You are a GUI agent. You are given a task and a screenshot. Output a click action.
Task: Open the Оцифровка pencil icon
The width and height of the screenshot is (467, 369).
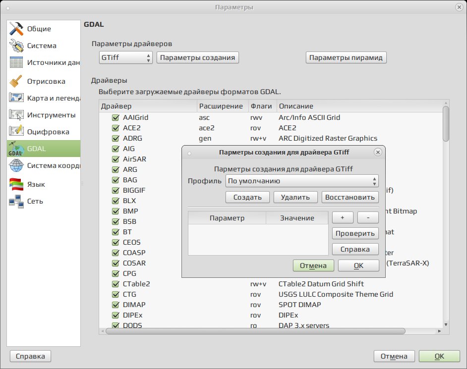point(16,132)
